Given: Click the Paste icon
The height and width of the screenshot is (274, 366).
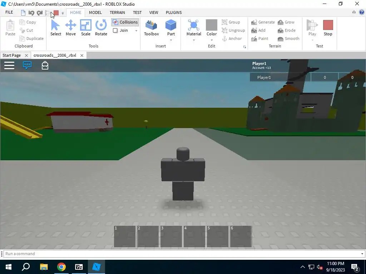Looking at the screenshot, I should pyautogui.click(x=10, y=28).
